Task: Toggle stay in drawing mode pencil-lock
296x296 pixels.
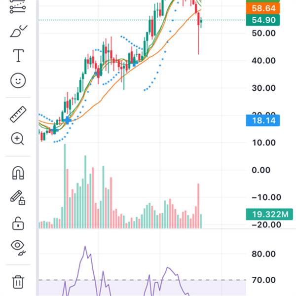Action: tap(18, 197)
